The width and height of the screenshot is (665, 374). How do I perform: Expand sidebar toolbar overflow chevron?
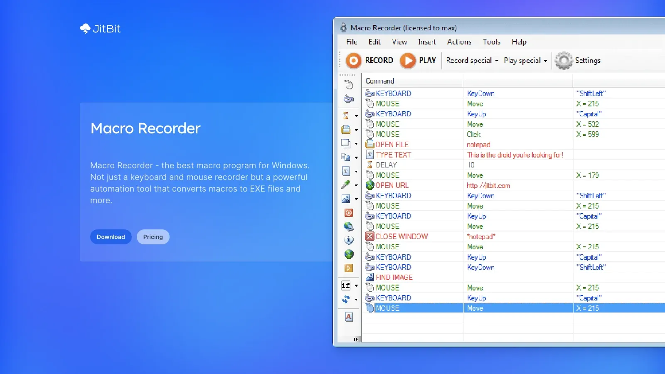click(356, 339)
